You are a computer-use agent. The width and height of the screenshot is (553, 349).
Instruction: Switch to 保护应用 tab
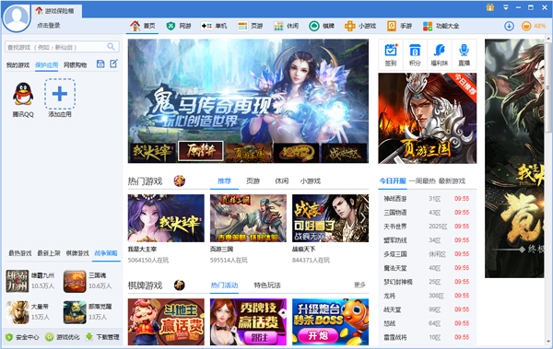pyautogui.click(x=47, y=64)
